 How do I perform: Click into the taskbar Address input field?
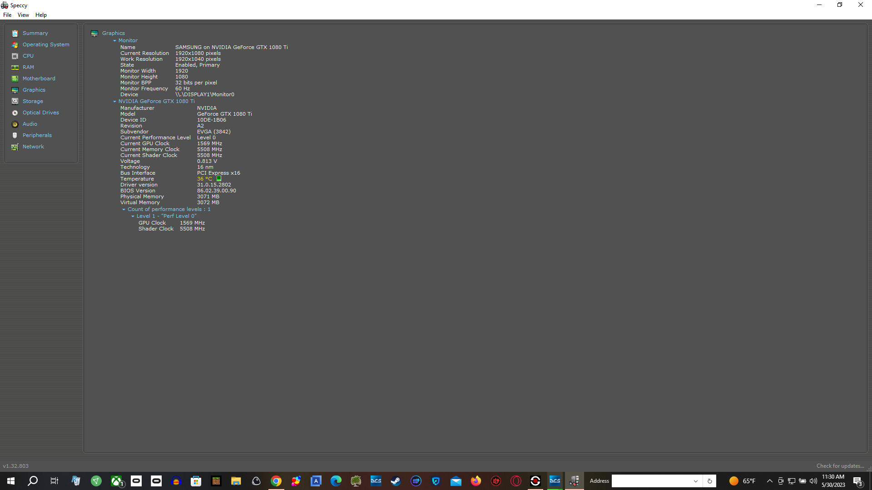click(651, 481)
